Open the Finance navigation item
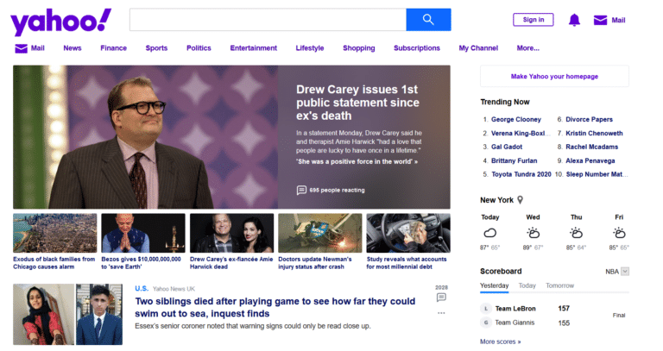 click(113, 48)
